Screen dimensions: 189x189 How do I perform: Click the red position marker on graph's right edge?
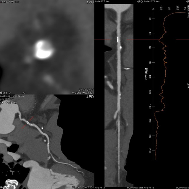pyautogui.click(x=180, y=40)
